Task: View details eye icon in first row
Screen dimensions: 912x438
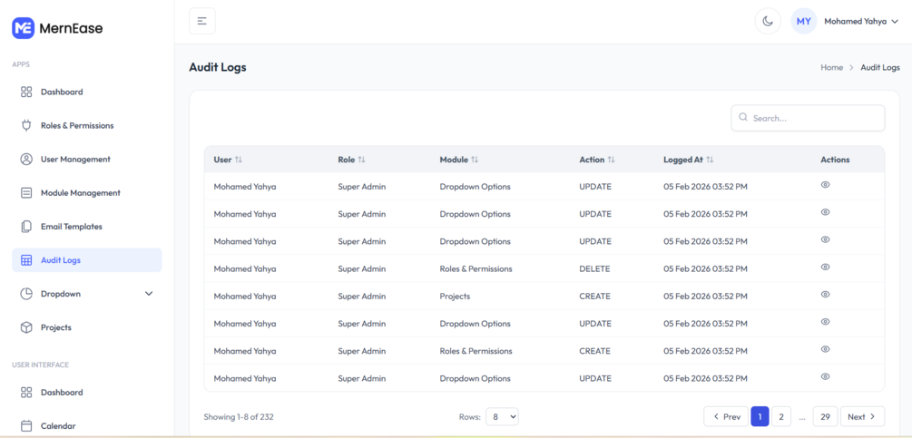Action: click(825, 185)
